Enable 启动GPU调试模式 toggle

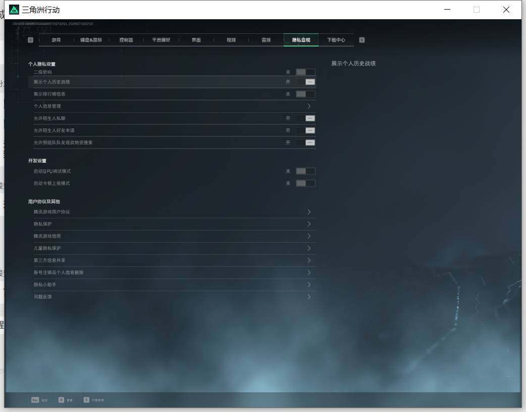click(x=305, y=171)
